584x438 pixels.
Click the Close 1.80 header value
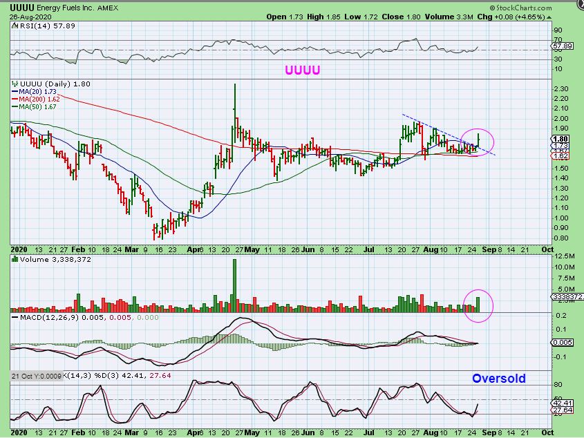click(401, 17)
